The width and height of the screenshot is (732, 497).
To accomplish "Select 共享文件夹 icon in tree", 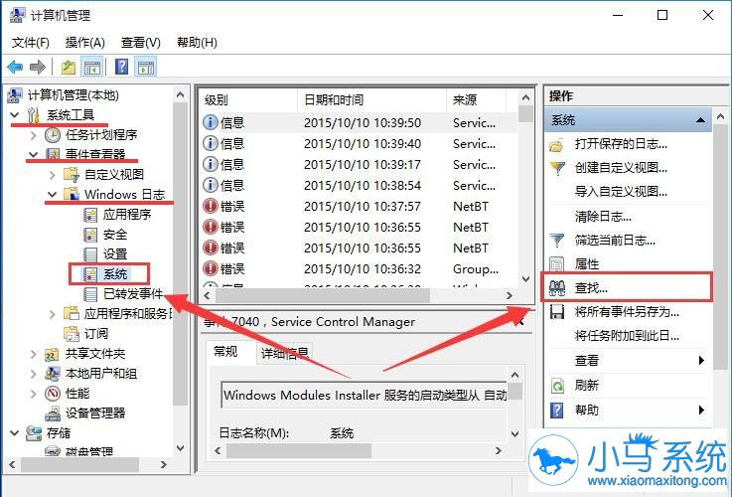I will (53, 354).
